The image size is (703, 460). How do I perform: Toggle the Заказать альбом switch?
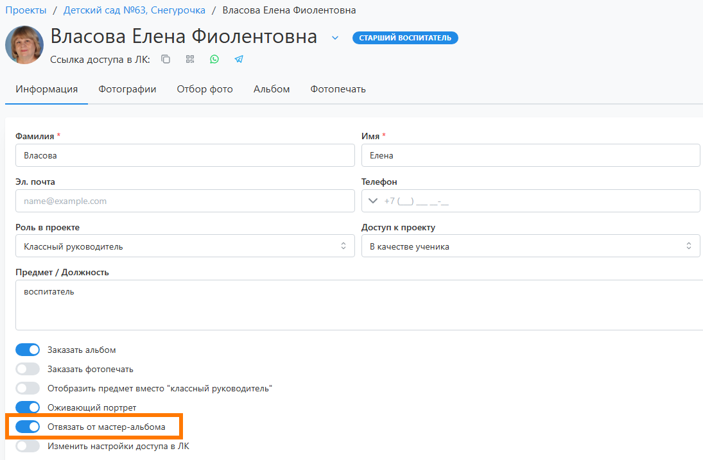coord(28,350)
